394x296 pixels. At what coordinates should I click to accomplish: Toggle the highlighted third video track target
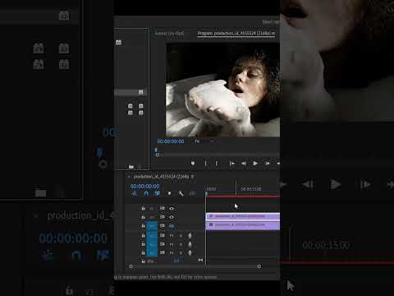tap(152, 226)
